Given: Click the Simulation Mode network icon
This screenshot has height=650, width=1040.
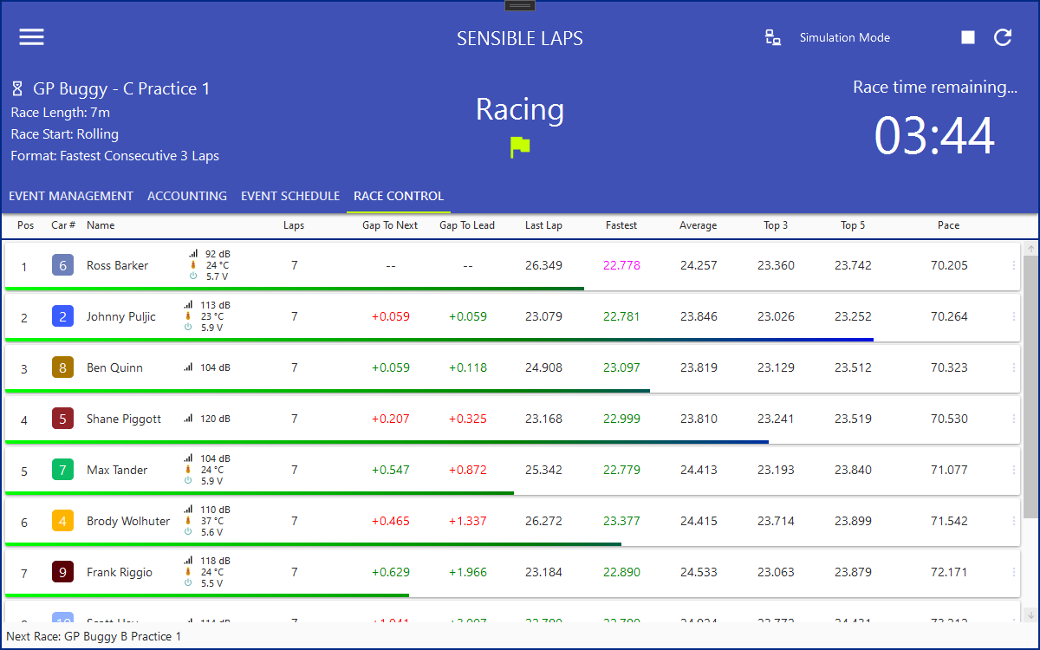Looking at the screenshot, I should [772, 37].
